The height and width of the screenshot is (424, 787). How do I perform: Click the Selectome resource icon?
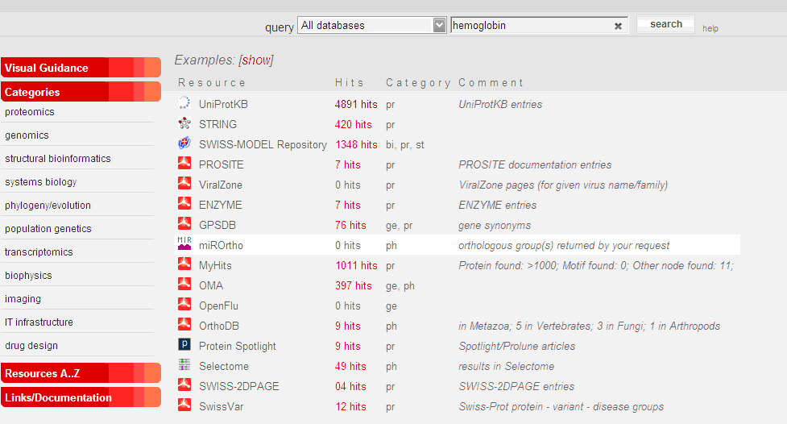point(184,364)
